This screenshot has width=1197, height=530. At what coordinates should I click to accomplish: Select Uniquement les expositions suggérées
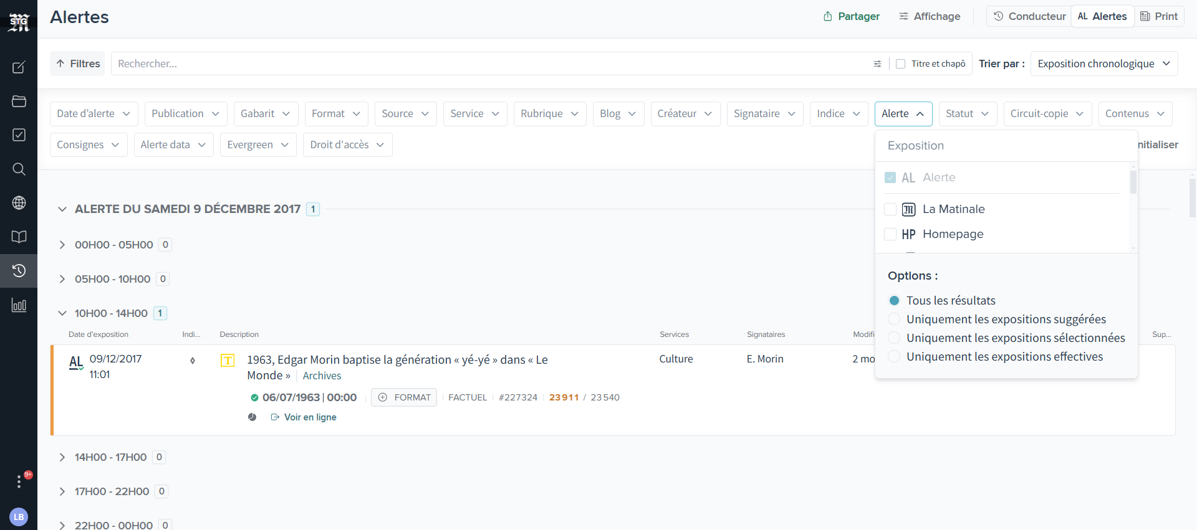894,319
